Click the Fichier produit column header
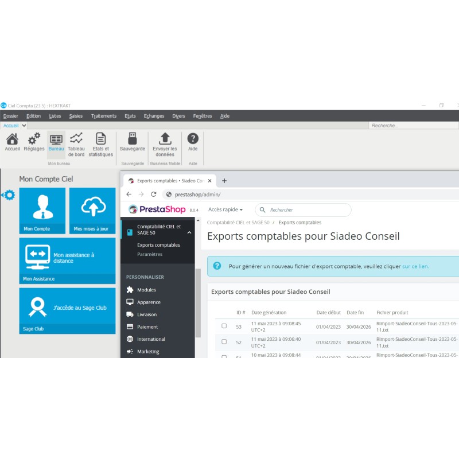The image size is (459, 459). click(x=392, y=312)
